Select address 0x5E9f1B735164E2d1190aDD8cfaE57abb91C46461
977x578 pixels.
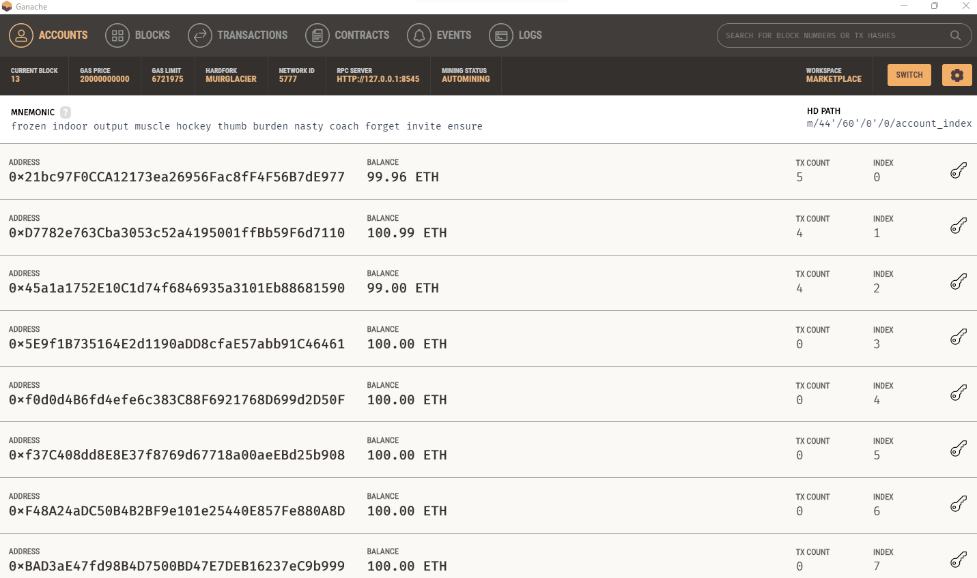(x=177, y=344)
